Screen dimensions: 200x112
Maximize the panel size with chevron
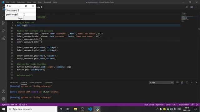coord(192,82)
